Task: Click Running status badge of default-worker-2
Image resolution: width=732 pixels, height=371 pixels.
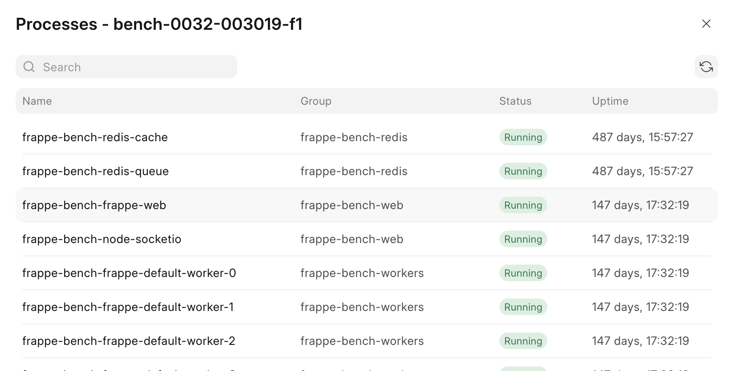Action: (523, 341)
